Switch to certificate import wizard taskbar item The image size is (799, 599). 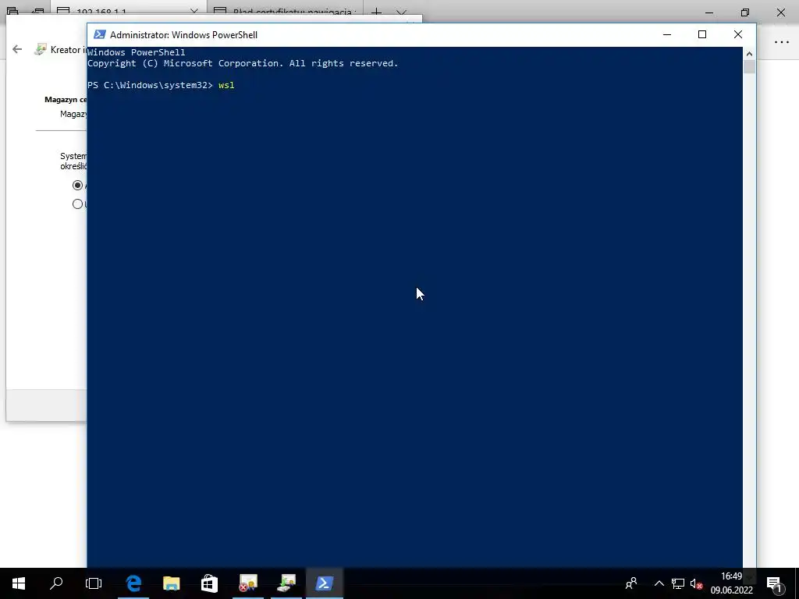click(286, 583)
